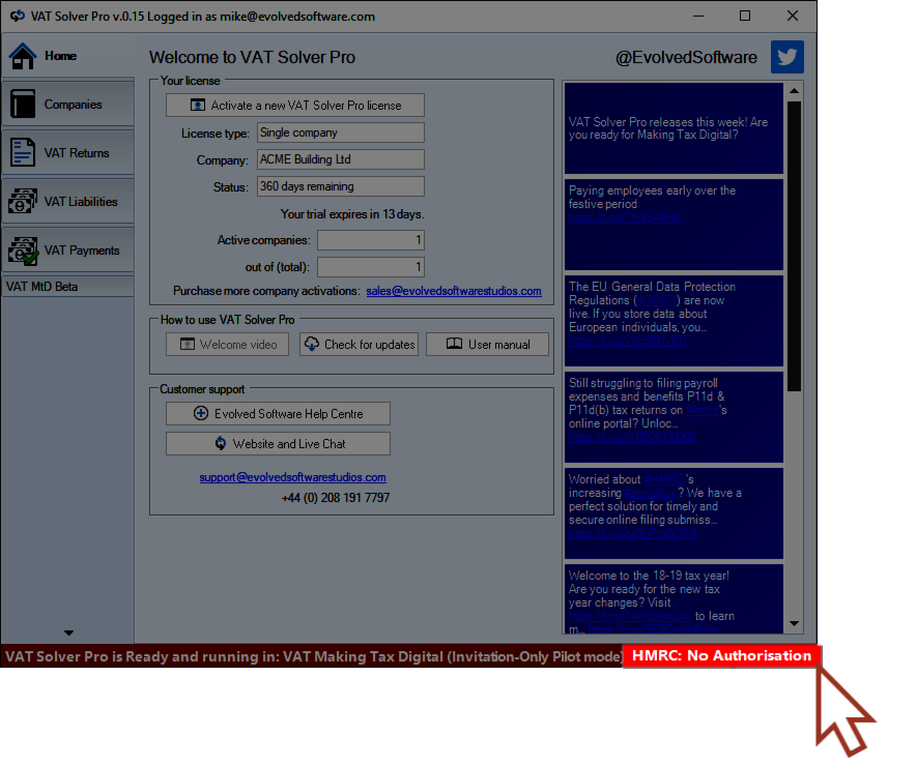Click the VAT Payments checkmark money icon
The image size is (916, 765).
click(x=23, y=251)
